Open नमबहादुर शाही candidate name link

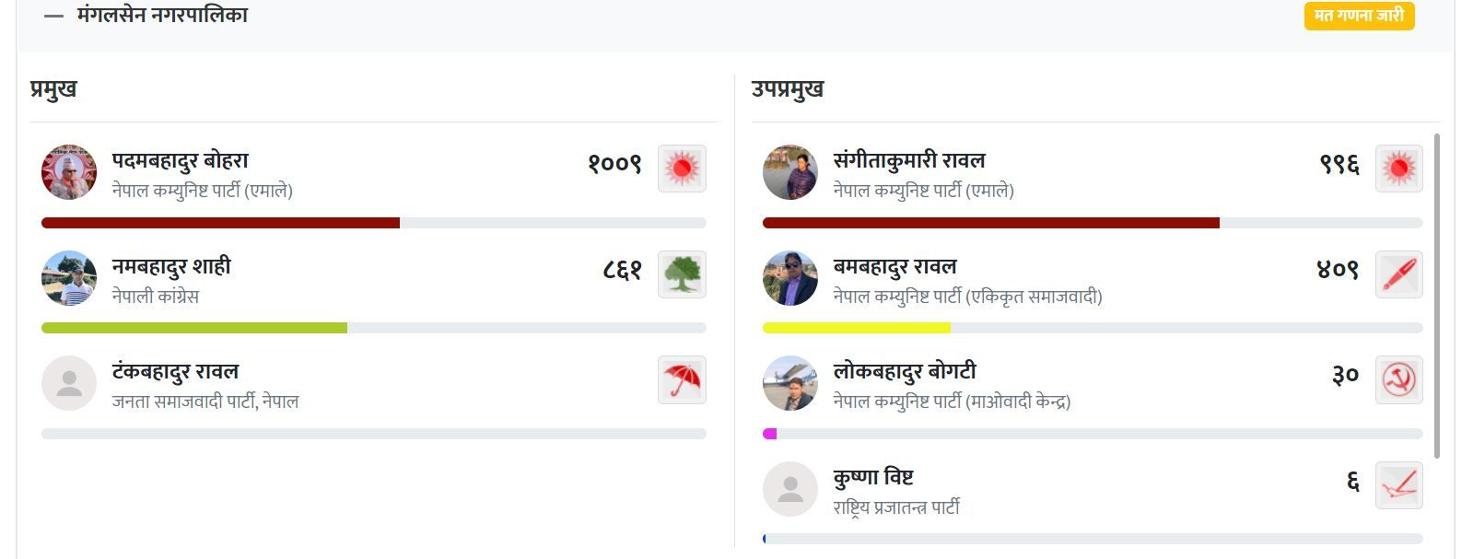tap(171, 267)
